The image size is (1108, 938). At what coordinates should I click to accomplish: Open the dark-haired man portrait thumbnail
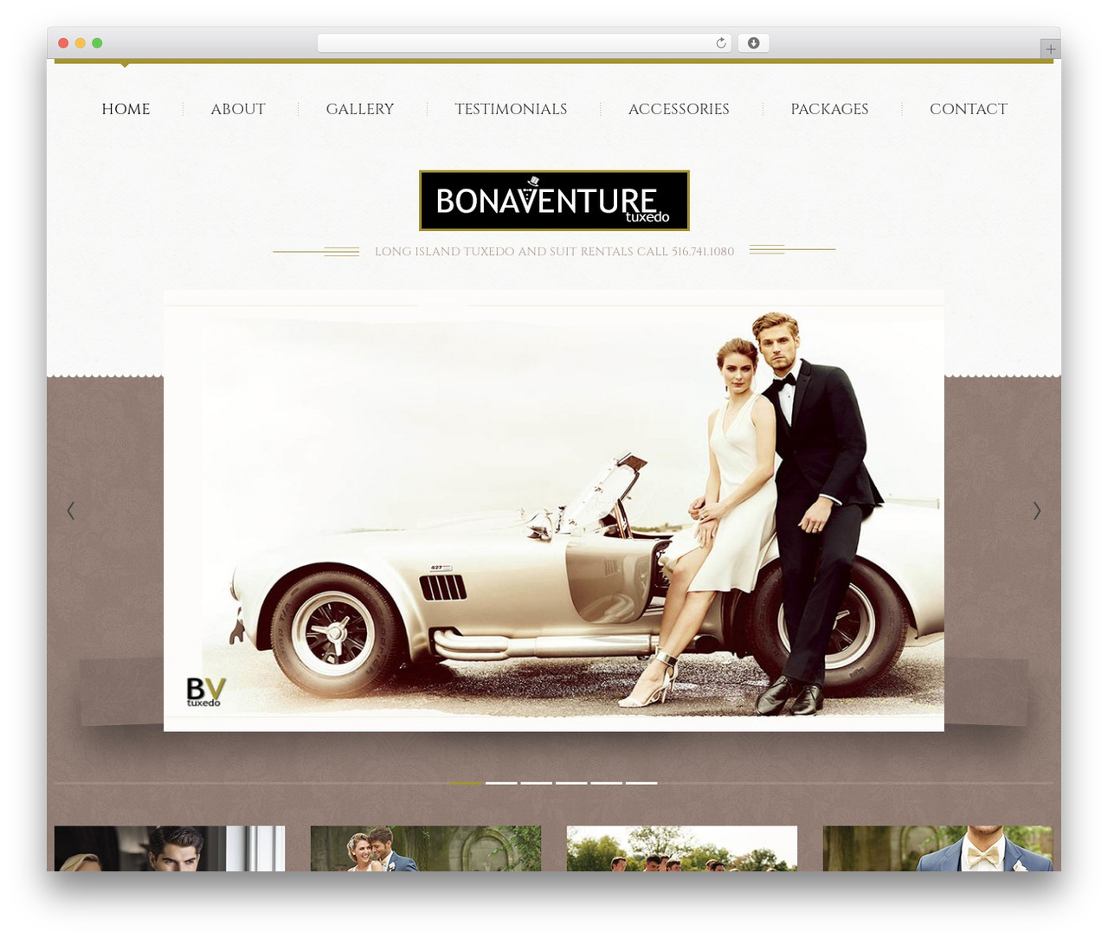(x=170, y=848)
